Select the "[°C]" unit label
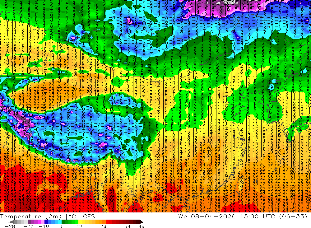 point(72,216)
